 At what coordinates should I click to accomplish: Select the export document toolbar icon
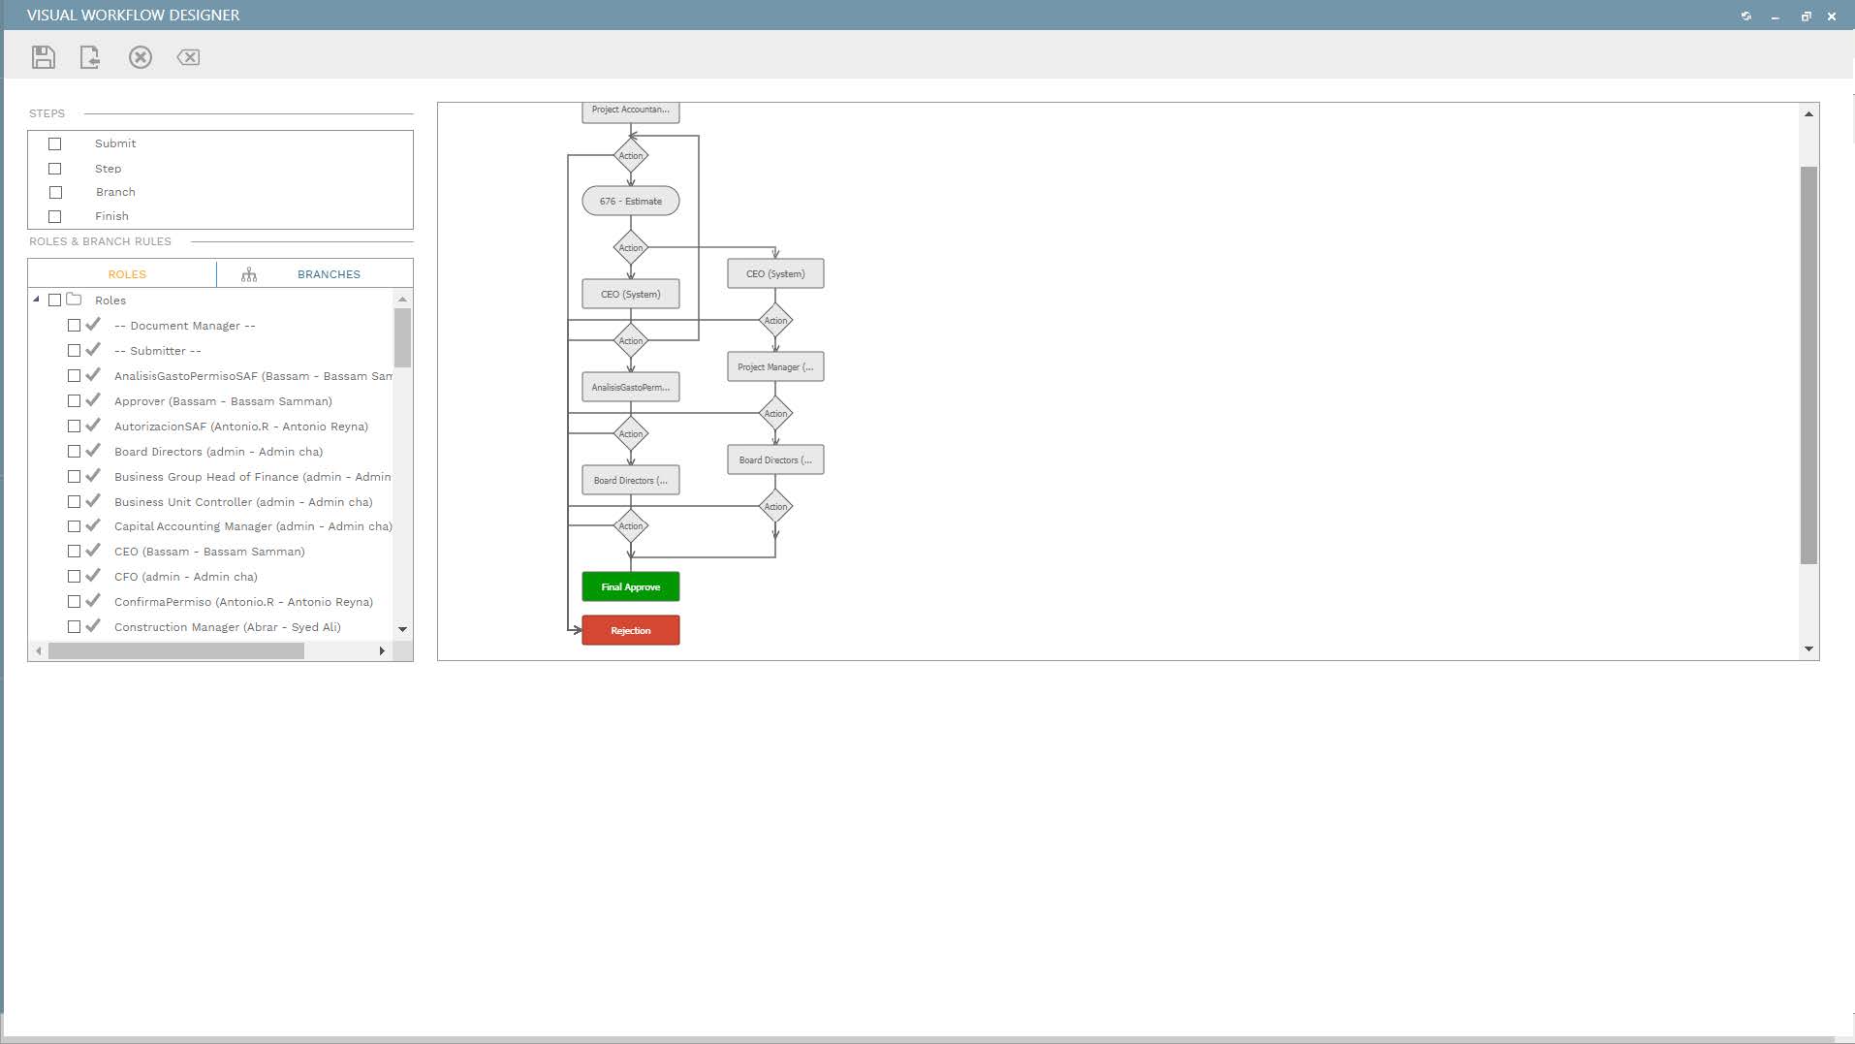coord(90,57)
